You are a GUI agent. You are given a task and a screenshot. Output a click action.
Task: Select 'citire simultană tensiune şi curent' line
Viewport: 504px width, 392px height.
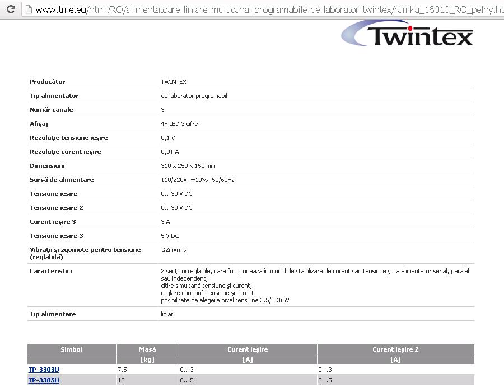[206, 286]
